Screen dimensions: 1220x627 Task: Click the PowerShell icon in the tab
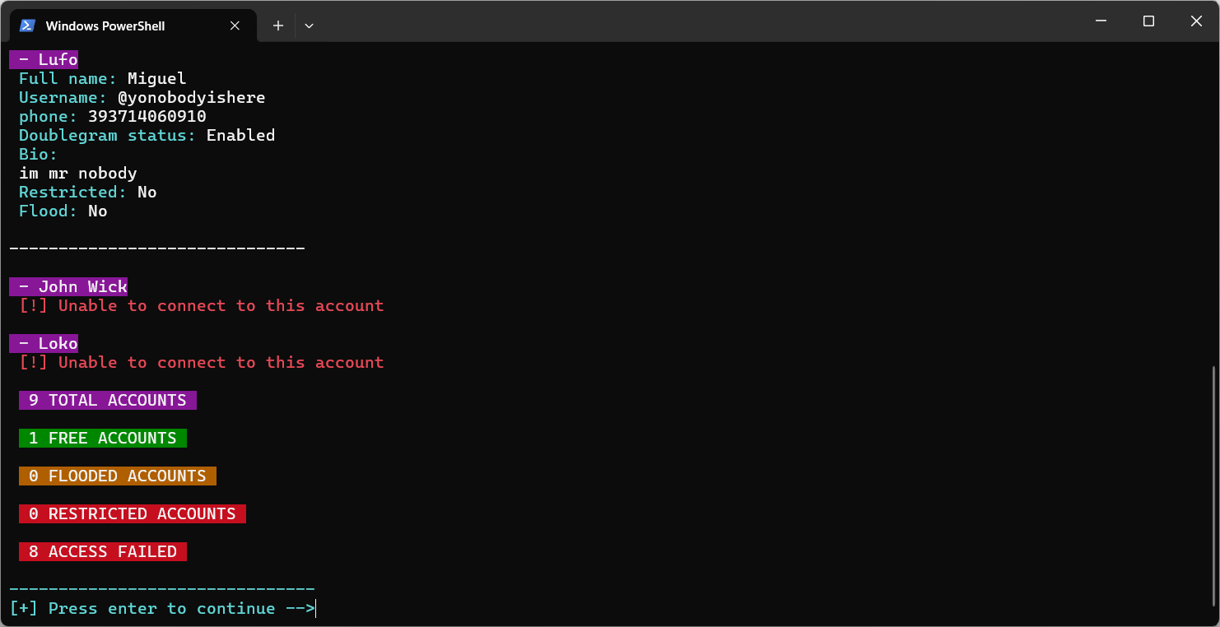coord(27,26)
